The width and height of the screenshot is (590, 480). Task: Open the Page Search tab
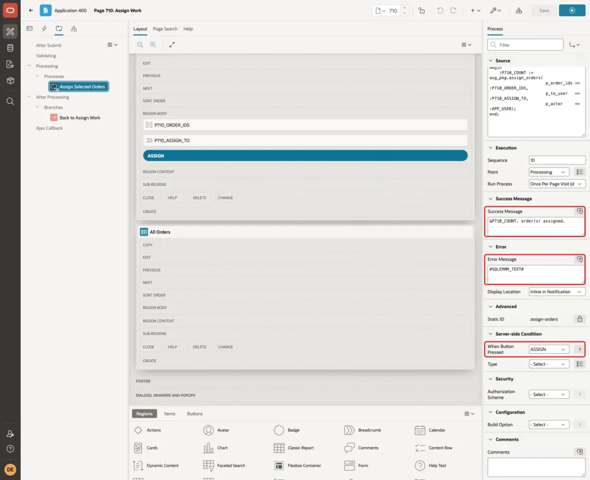[165, 29]
